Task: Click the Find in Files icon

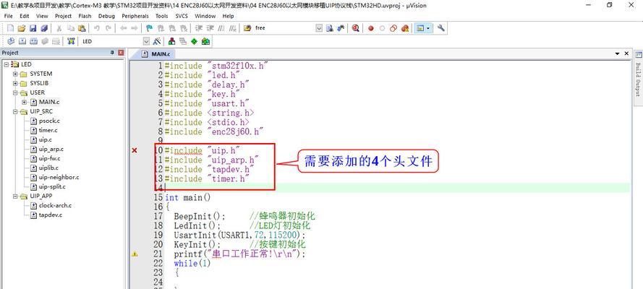Action: tap(247, 28)
